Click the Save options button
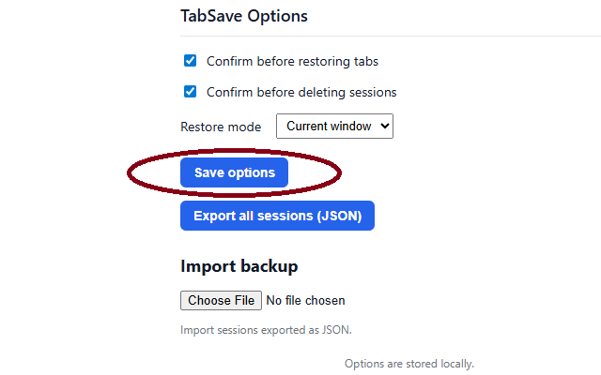 tap(234, 172)
